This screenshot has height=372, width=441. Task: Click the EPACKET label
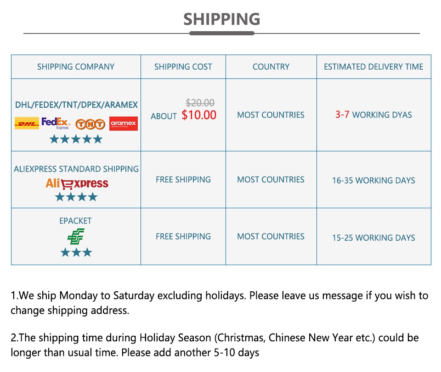coord(75,221)
